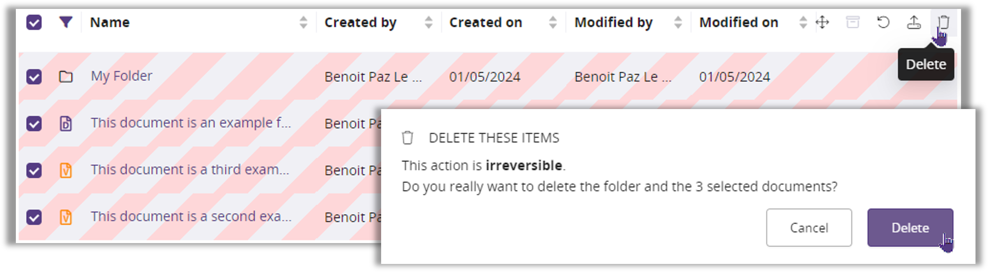Viewport: 988px width, 272px height.
Task: Open the My Folder link
Action: [121, 76]
